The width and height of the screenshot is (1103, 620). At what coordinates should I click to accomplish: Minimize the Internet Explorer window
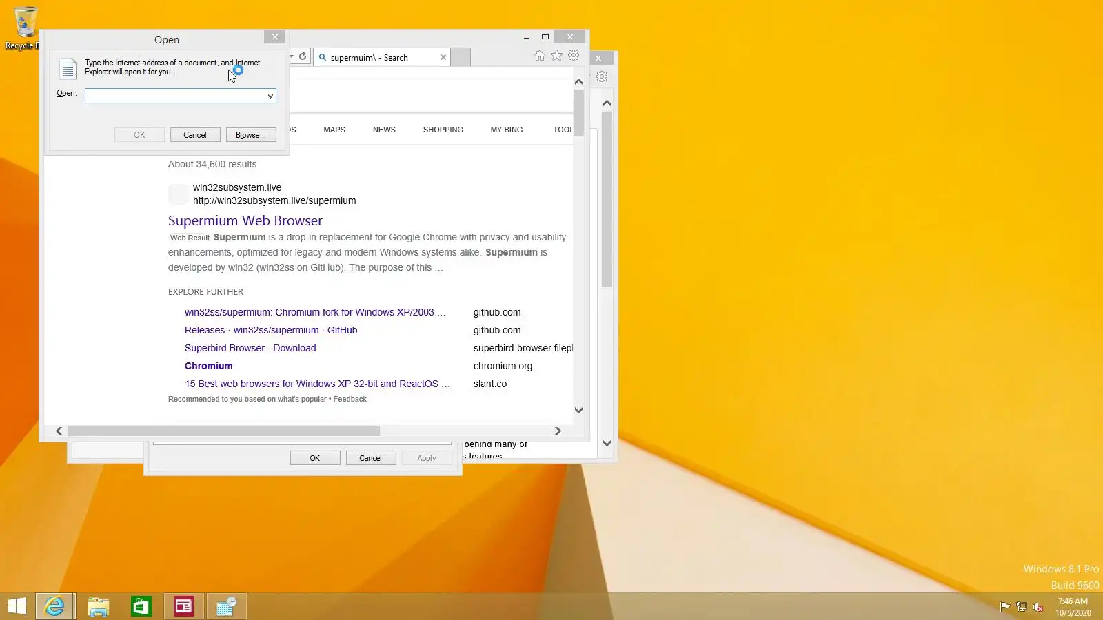pyautogui.click(x=526, y=37)
